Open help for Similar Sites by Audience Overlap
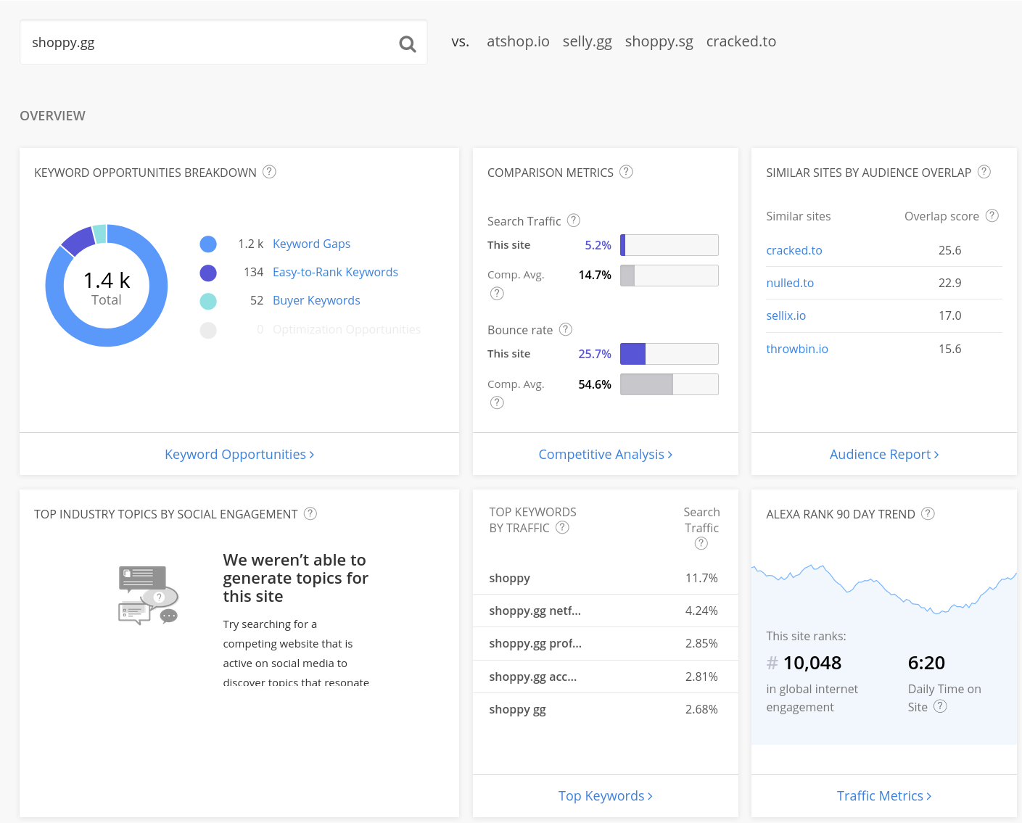The image size is (1022, 823). (x=984, y=172)
